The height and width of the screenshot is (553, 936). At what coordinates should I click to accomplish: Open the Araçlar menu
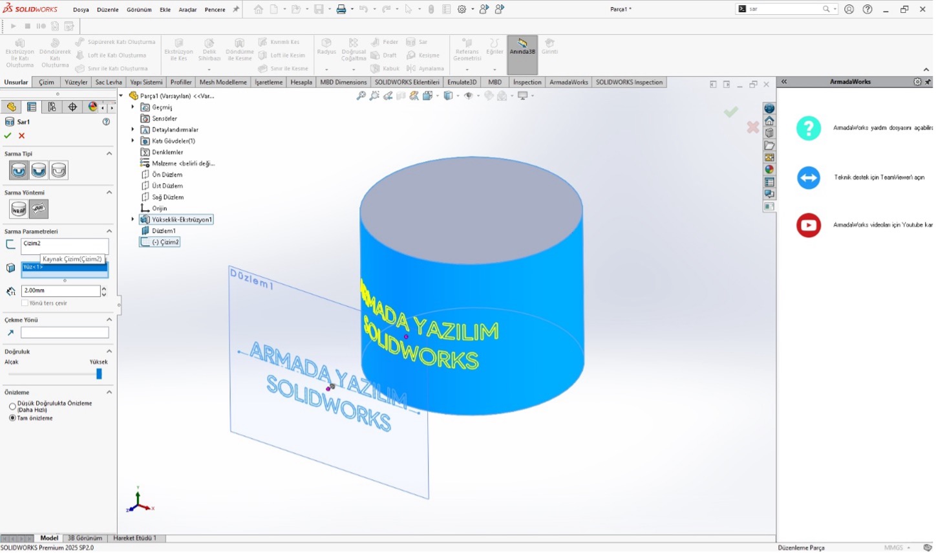[x=187, y=10]
